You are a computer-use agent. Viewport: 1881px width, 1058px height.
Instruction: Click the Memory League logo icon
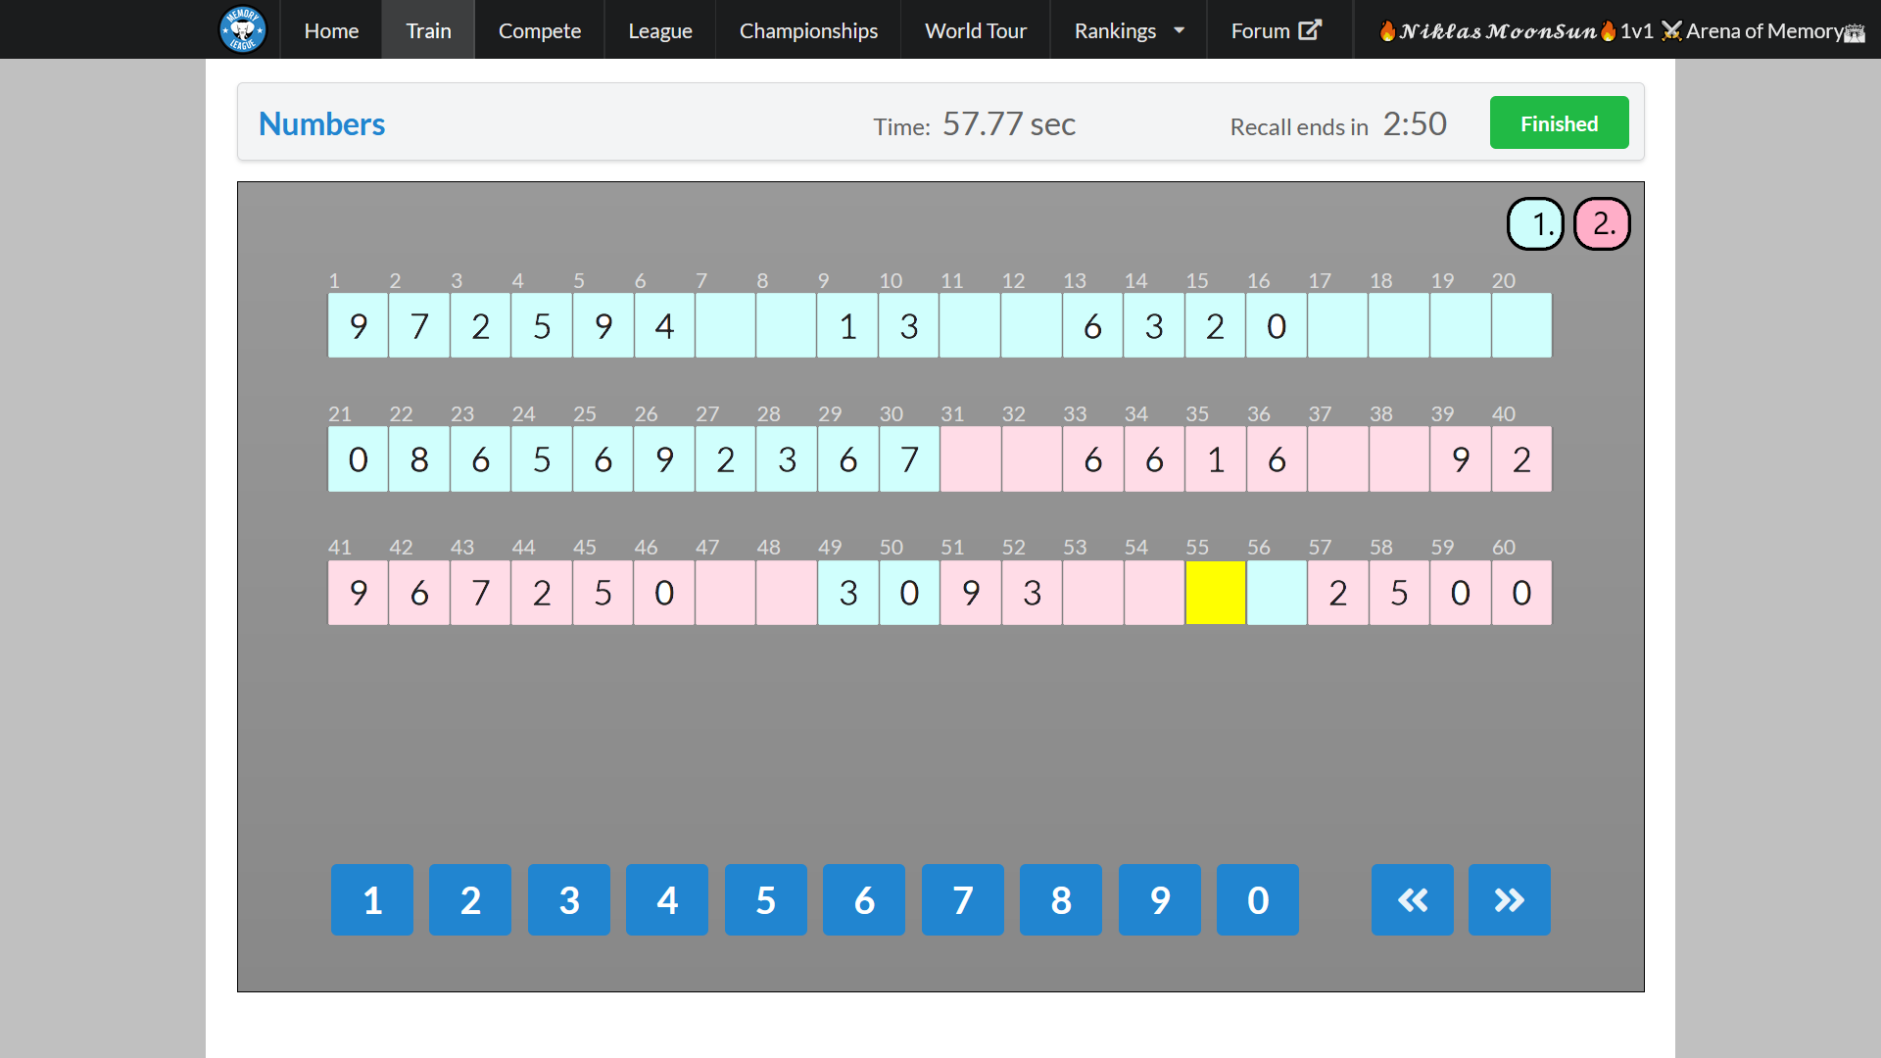tap(242, 29)
